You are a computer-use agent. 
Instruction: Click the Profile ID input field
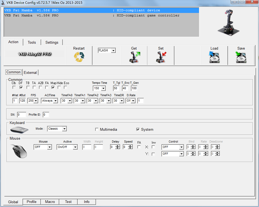point(46,115)
